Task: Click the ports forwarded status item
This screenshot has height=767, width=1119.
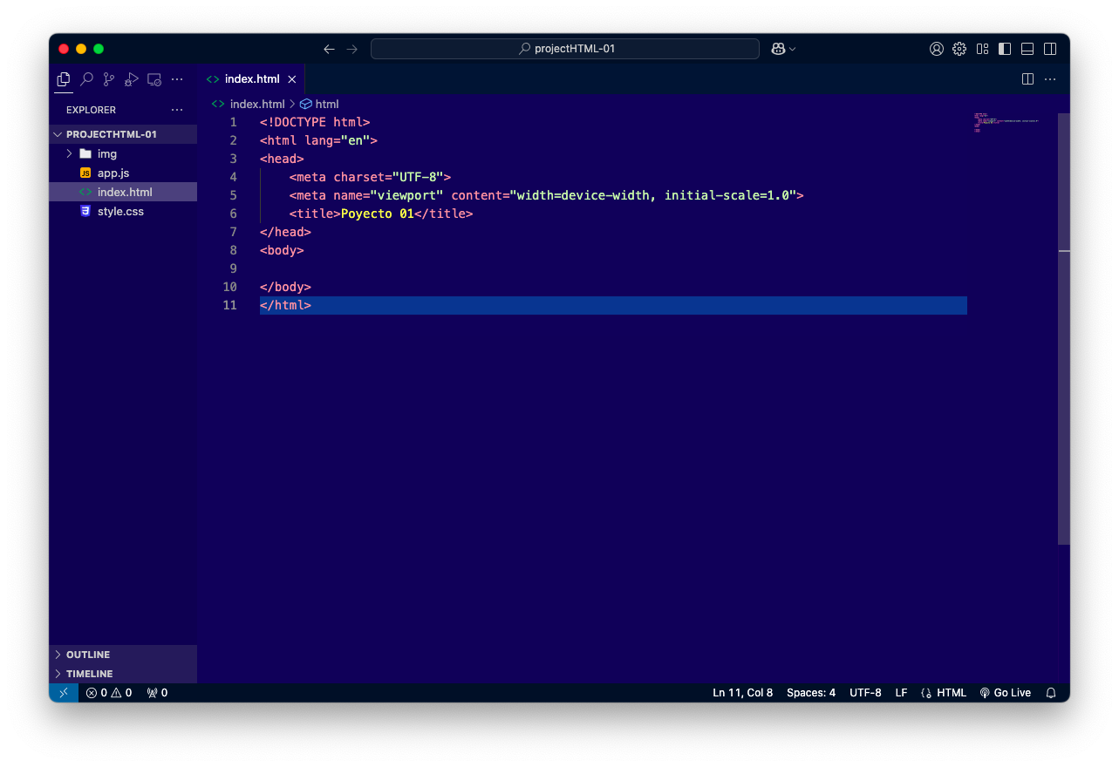Action: (157, 693)
